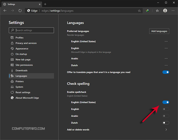
Task: Open more actions menu for Arabic
Action: point(166,58)
